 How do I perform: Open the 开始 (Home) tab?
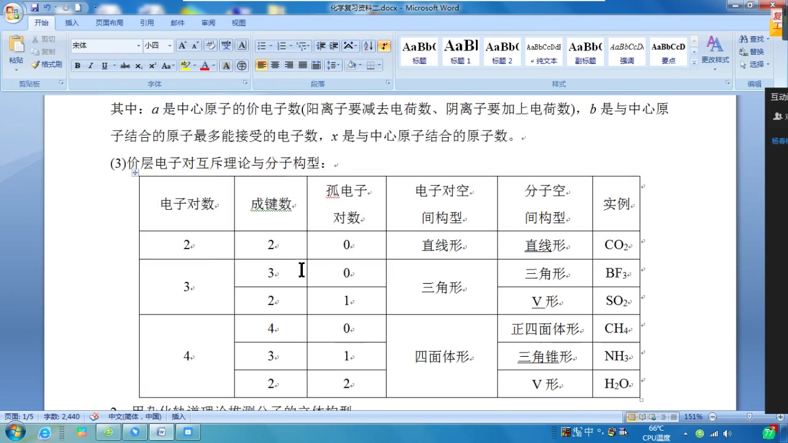[41, 23]
